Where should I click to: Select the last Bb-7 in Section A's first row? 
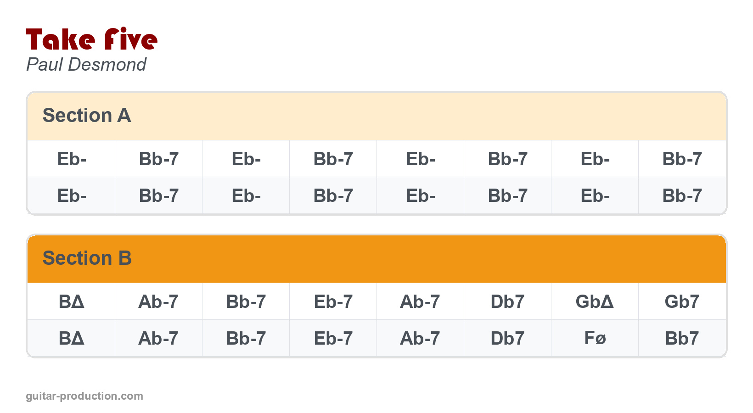682,159
